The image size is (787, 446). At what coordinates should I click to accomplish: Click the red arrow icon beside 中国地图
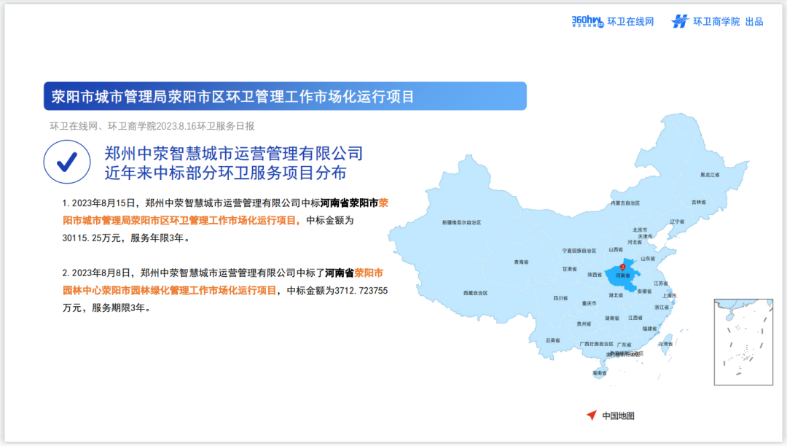click(x=592, y=415)
